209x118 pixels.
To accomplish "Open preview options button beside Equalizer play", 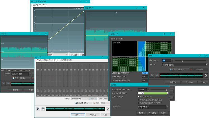I will pos(43,109).
